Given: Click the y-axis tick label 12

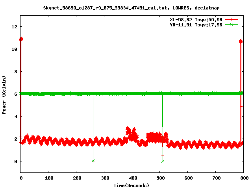Looking at the screenshot, I should (x=14, y=27).
